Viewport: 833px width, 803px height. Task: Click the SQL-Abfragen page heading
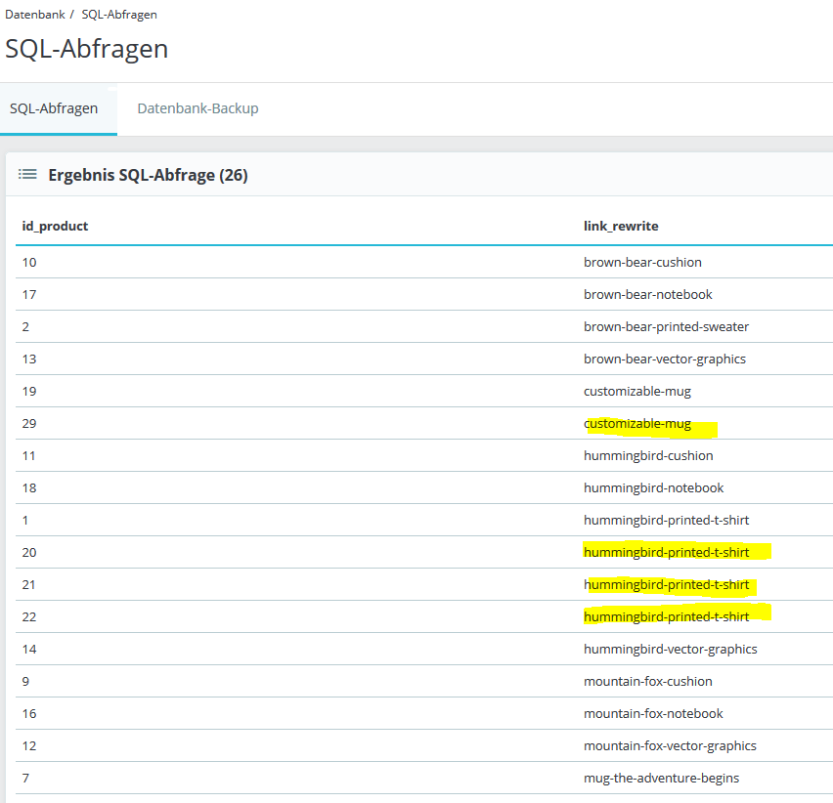click(x=87, y=49)
